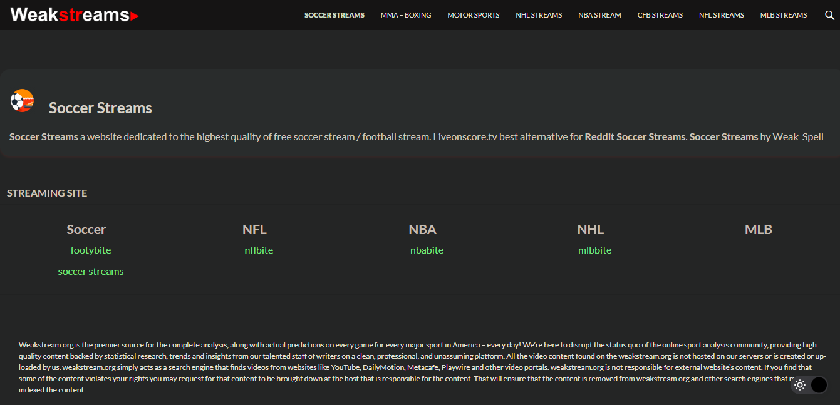Open the Soccer Streams menu item
The height and width of the screenshot is (405, 840).
tap(334, 15)
